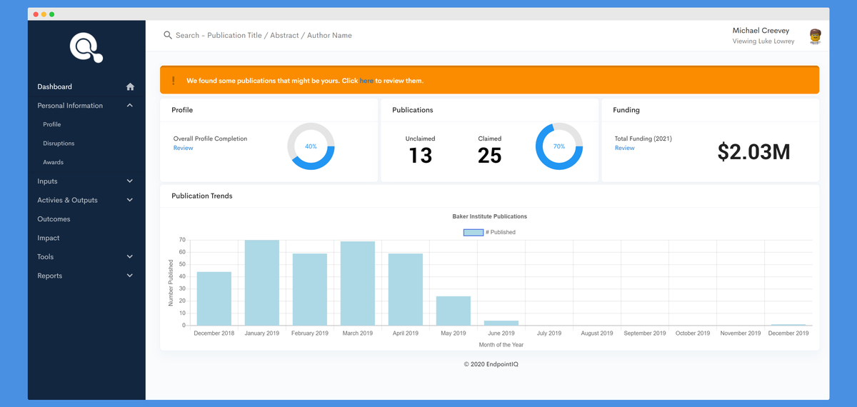857x407 pixels.
Task: Click the red close window button
Action: (x=36, y=14)
